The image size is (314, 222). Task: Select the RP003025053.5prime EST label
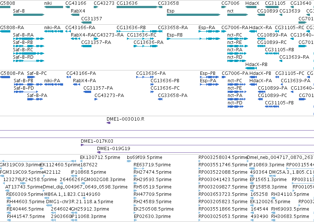point(223,216)
